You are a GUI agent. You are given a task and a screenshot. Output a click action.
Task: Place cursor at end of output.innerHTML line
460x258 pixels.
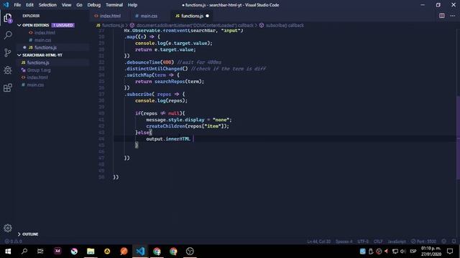click(193, 138)
